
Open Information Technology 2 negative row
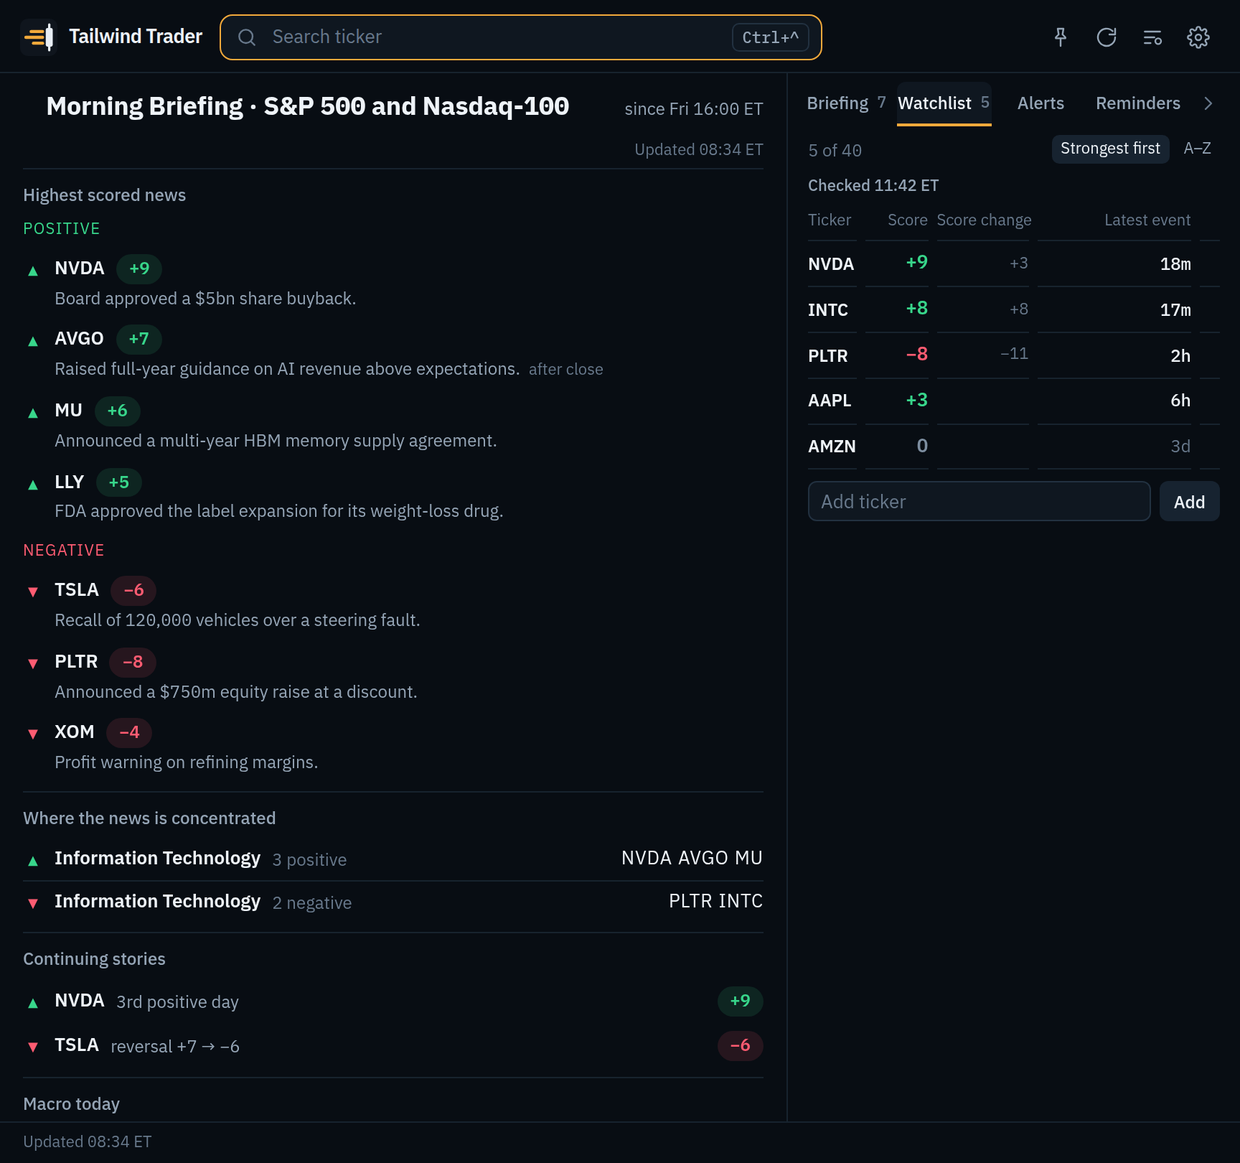(393, 902)
